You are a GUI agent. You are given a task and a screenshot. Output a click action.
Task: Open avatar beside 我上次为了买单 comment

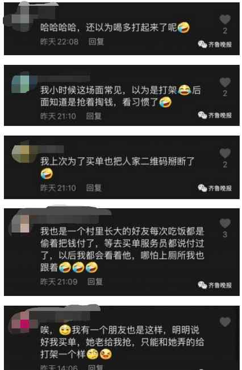tap(23, 153)
